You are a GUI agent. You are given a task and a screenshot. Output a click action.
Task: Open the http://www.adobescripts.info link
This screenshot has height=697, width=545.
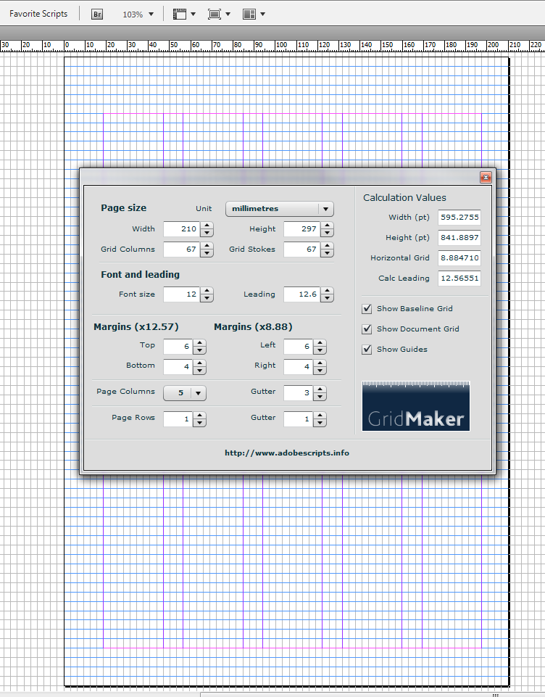coord(287,453)
